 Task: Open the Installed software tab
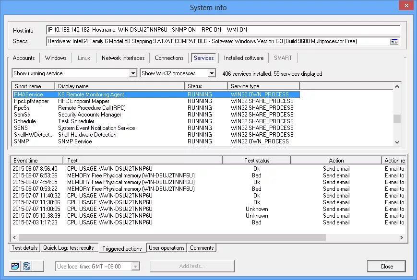[244, 58]
